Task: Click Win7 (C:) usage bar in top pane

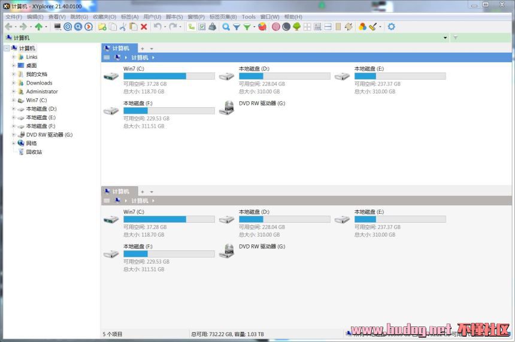Action: [x=169, y=76]
